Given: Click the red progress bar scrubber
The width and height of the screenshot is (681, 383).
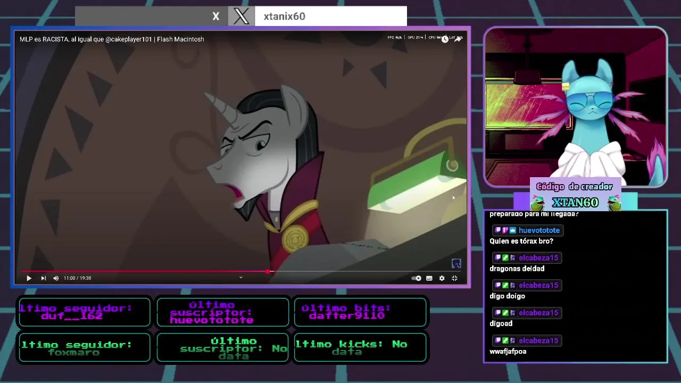Looking at the screenshot, I should 268,271.
